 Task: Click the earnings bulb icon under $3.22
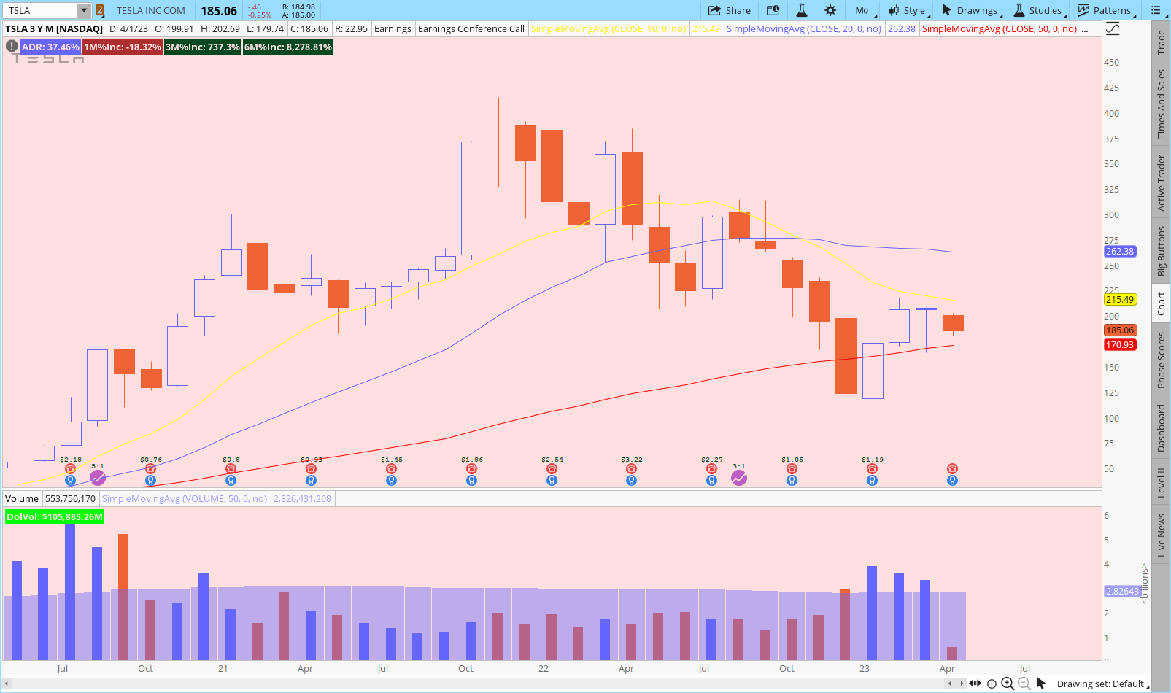click(631, 480)
